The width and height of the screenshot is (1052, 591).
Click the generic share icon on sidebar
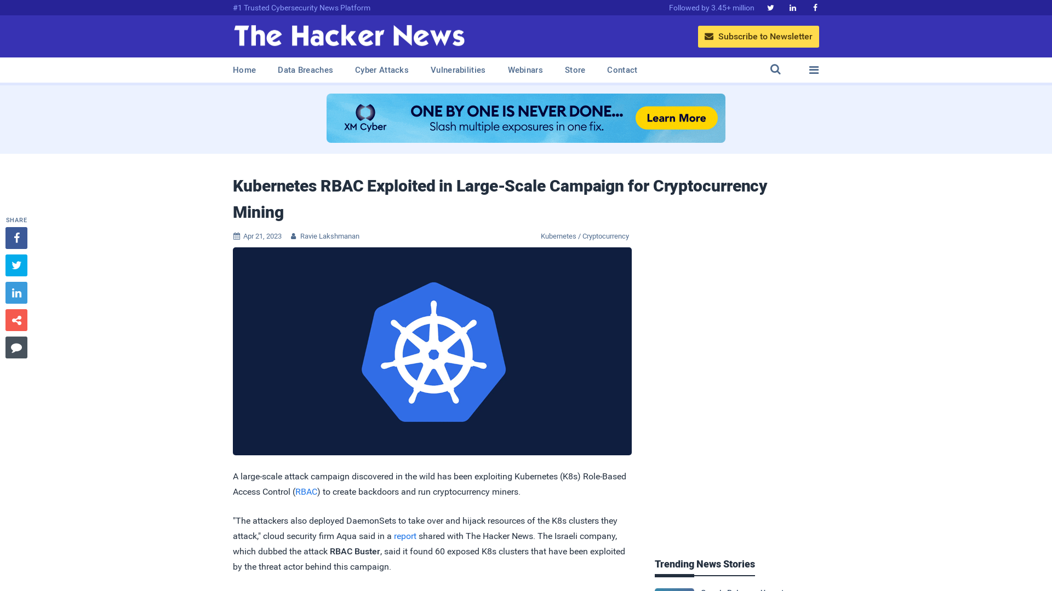tap(16, 320)
